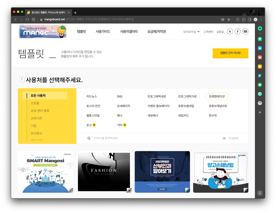The height and width of the screenshot is (213, 276).
Task: Click the shield icon in address bar
Action: coord(223,19)
